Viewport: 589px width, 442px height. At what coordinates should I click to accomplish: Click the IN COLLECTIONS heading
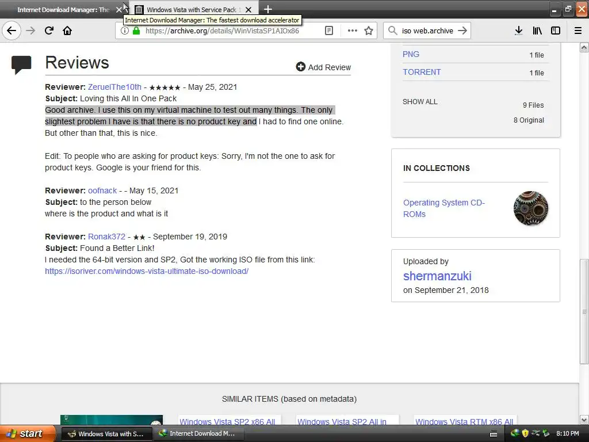[437, 168]
